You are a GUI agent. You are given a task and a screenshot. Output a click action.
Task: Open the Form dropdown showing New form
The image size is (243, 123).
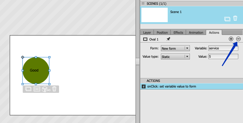pyautogui.click(x=175, y=48)
